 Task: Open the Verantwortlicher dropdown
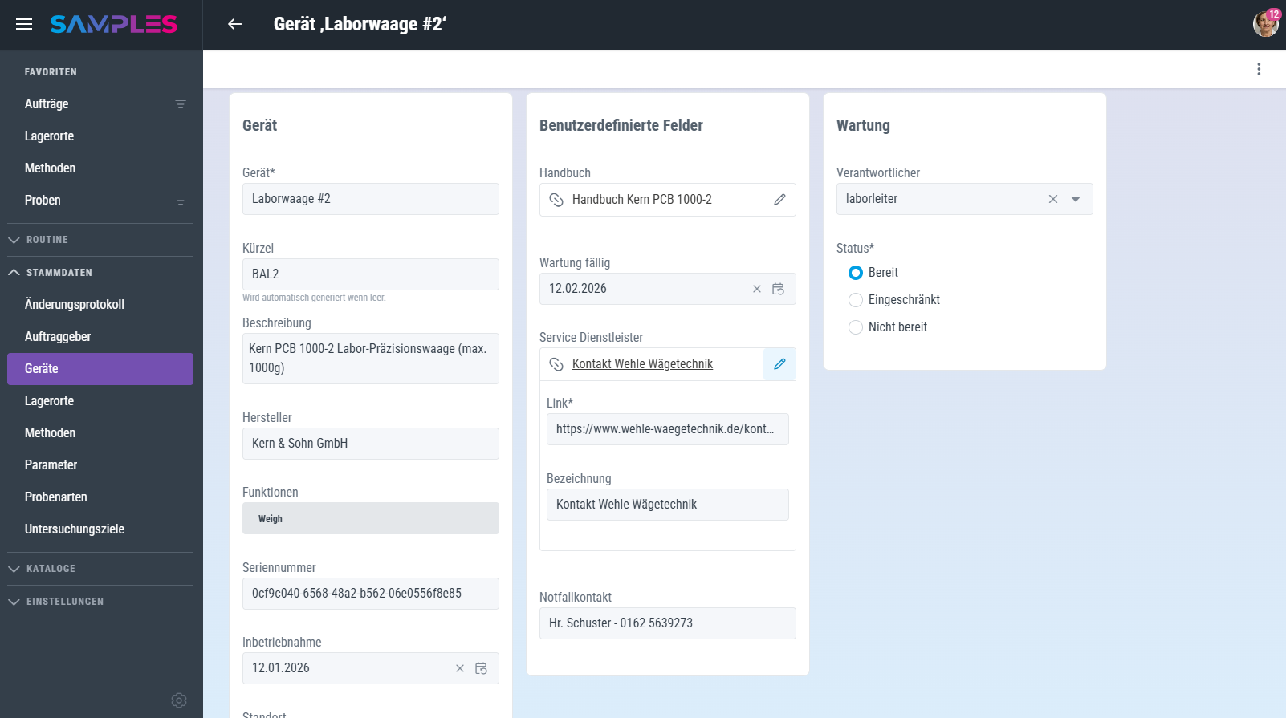[x=1076, y=199]
